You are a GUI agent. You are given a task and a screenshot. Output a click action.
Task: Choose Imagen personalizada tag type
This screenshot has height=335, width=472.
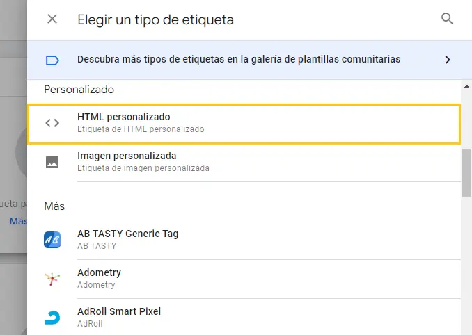244,163
